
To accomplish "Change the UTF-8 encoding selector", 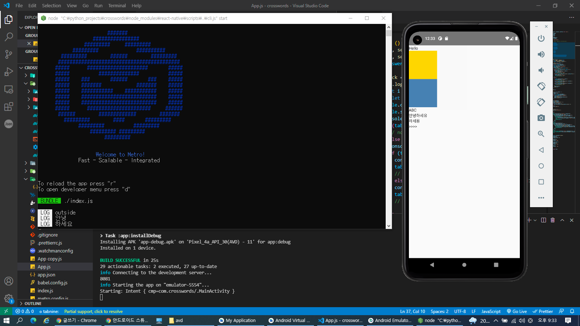I will (x=460, y=311).
